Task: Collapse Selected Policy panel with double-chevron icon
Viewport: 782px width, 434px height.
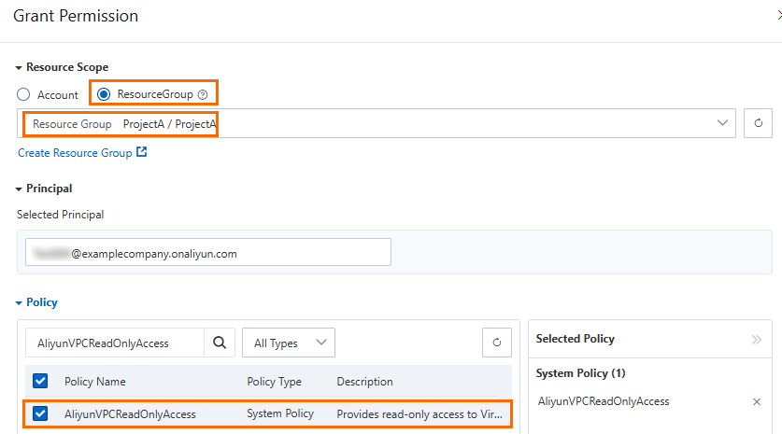Action: pyautogui.click(x=757, y=340)
